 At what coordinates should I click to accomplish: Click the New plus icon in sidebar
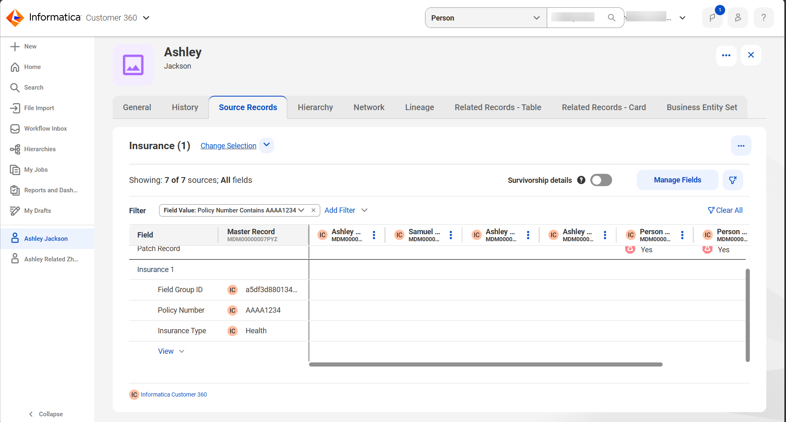(15, 46)
